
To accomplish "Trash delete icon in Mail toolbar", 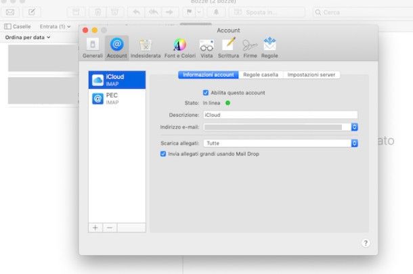I will coord(97,12).
